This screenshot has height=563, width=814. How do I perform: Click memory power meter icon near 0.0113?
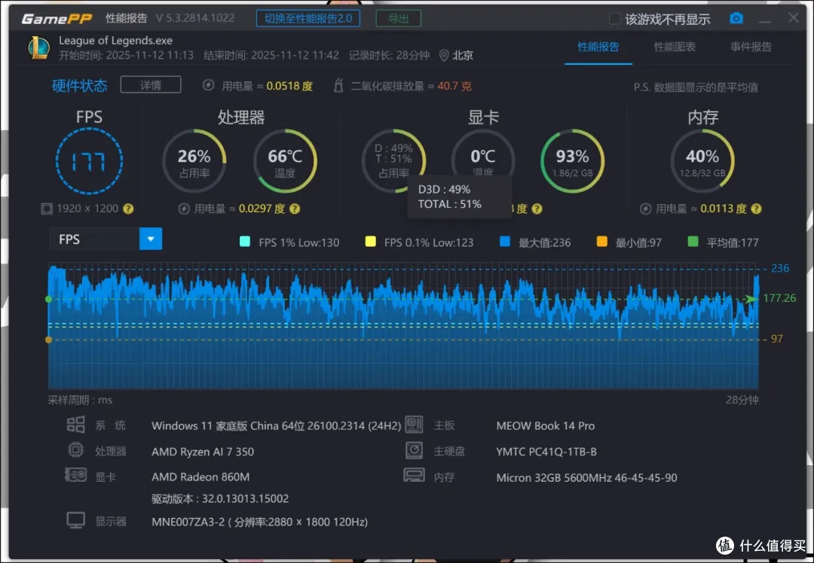[x=645, y=209]
